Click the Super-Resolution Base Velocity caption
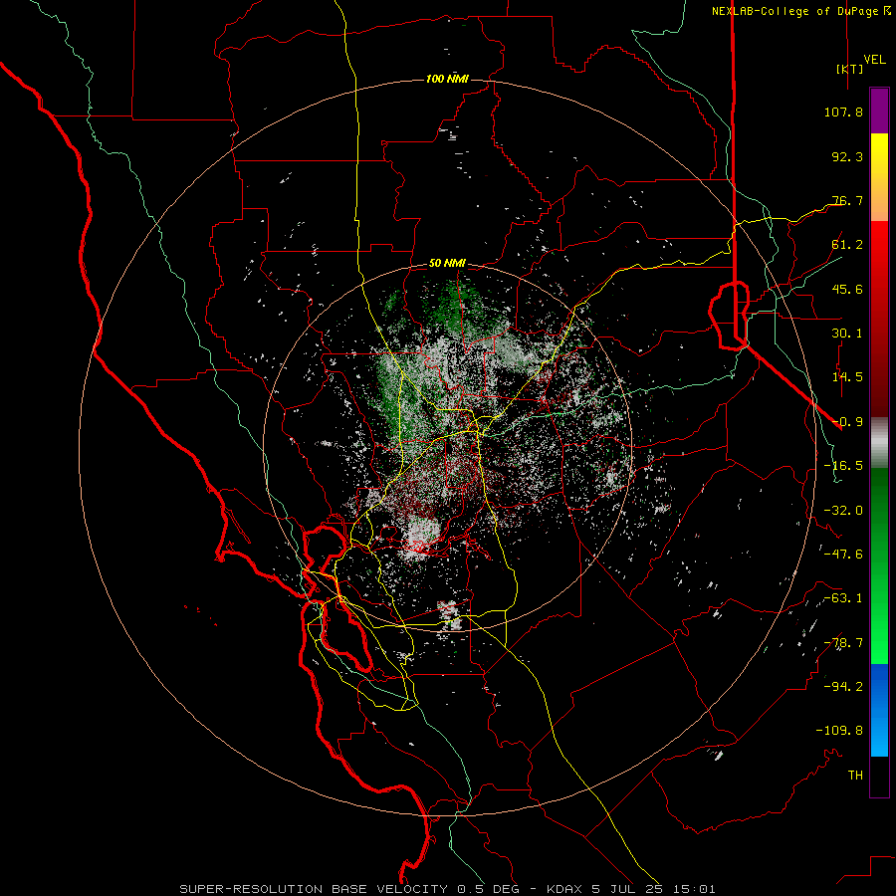Image resolution: width=896 pixels, height=896 pixels. tap(447, 889)
